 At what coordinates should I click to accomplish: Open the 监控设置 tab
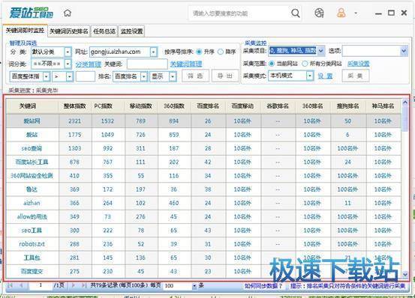click(x=131, y=31)
